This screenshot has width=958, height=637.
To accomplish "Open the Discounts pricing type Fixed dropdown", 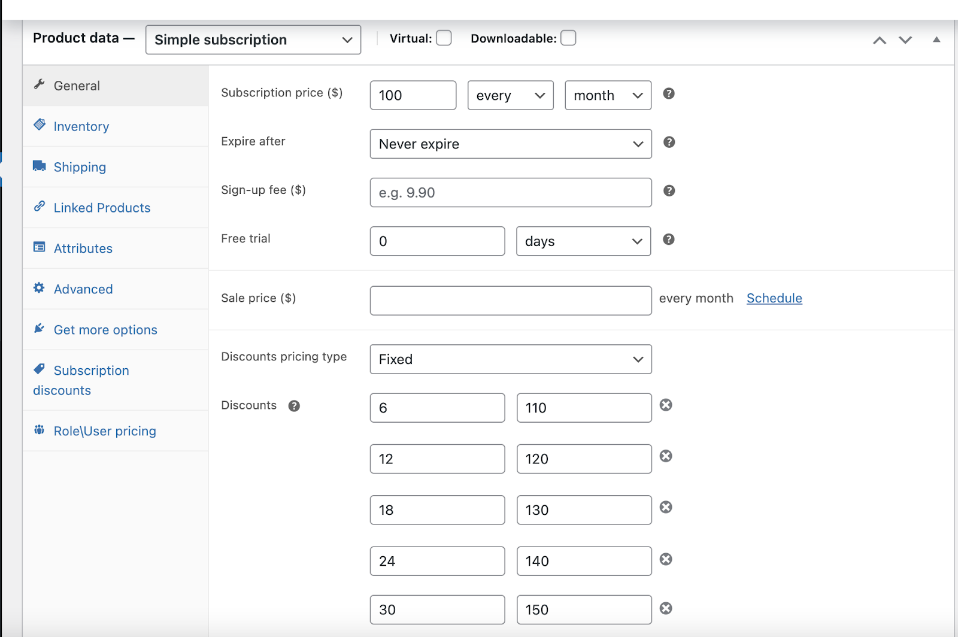I will 511,359.
